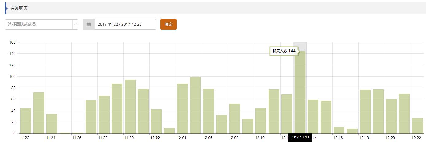This screenshot has height=144, width=426.
Task: Click the calendar icon beside the date range
Action: 89,25
